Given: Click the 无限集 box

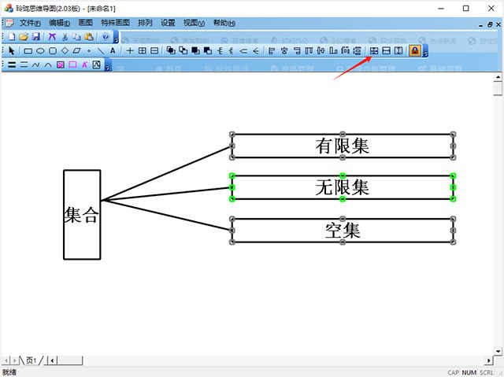Looking at the screenshot, I should (343, 187).
